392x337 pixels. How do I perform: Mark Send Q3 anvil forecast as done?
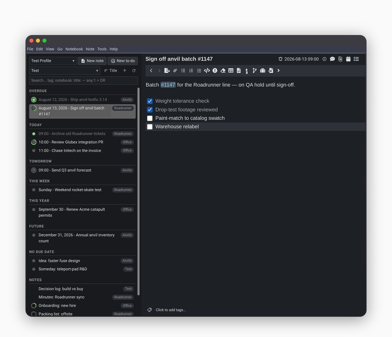[34, 170]
